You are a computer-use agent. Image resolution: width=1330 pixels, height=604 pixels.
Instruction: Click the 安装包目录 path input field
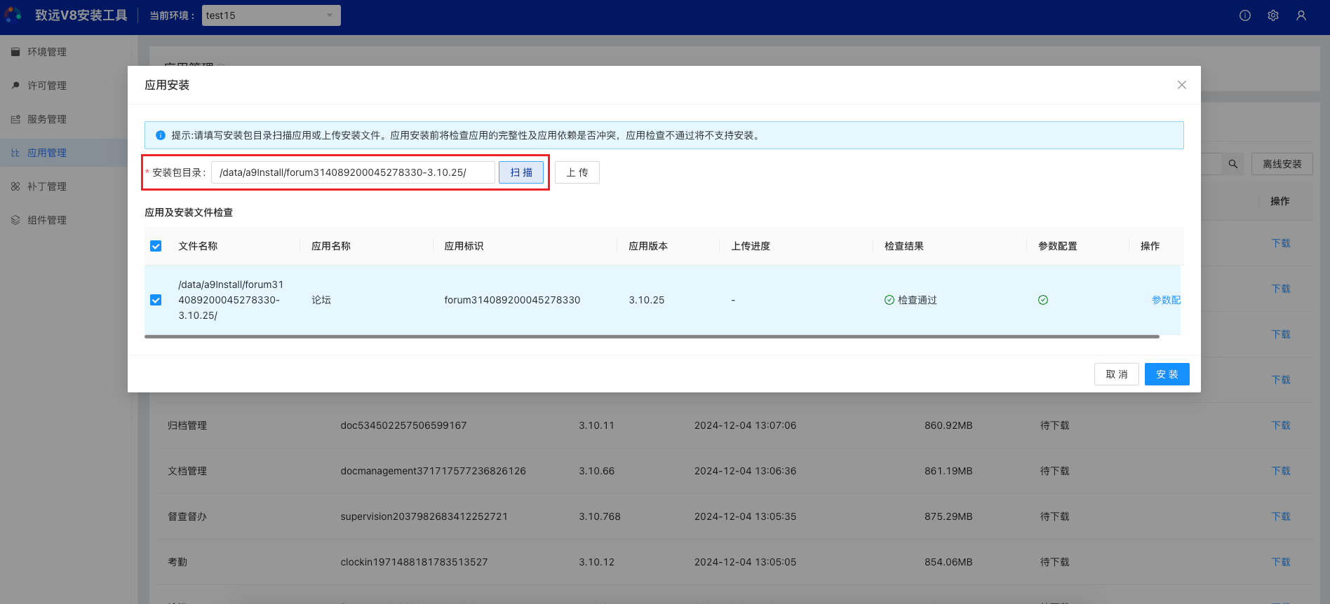(353, 172)
